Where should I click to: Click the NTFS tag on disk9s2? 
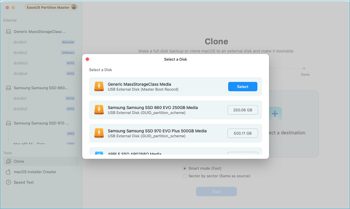[x=71, y=109]
